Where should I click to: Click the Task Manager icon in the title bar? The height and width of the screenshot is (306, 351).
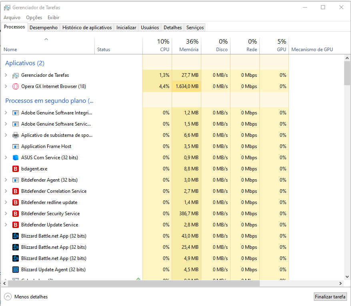point(7,8)
